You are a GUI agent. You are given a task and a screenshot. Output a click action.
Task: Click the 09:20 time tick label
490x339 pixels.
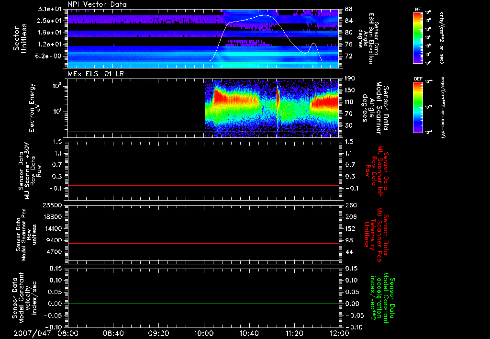(158, 333)
